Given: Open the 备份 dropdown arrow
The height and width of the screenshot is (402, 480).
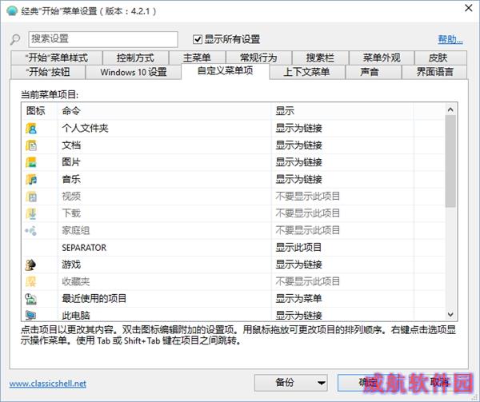Looking at the screenshot, I should [321, 383].
